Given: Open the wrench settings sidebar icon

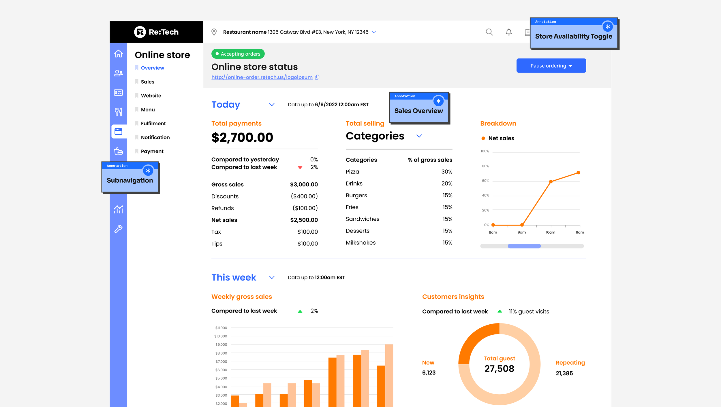Looking at the screenshot, I should 118,229.
